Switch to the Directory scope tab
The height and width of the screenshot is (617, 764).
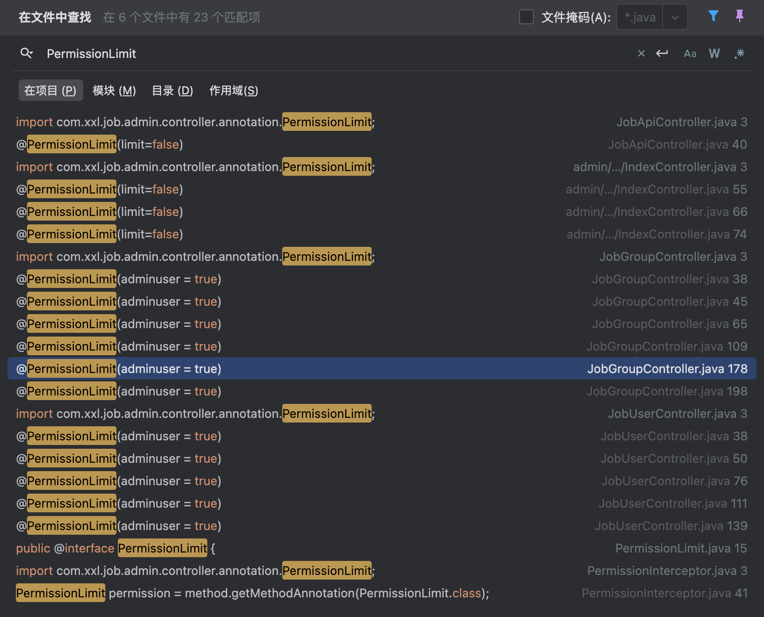click(172, 91)
